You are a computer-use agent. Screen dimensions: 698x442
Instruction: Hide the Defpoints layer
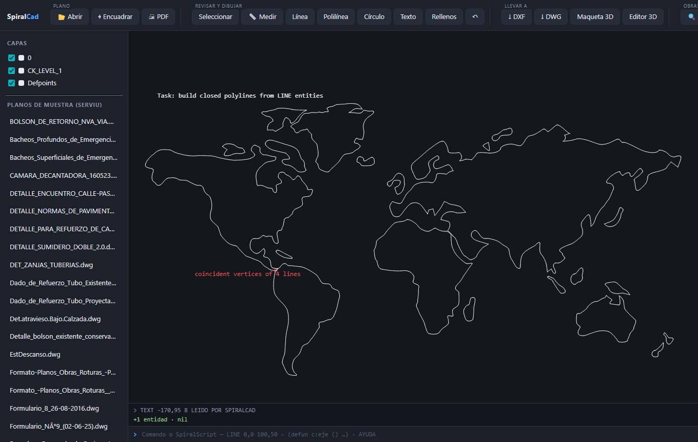(11, 83)
